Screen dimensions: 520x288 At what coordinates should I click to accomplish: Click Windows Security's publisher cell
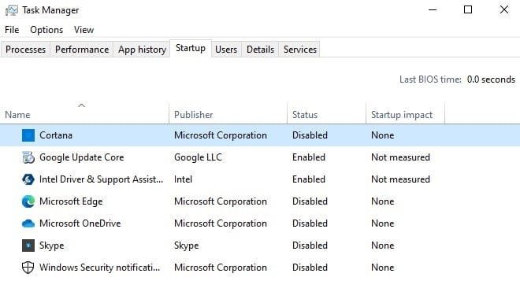pos(221,268)
